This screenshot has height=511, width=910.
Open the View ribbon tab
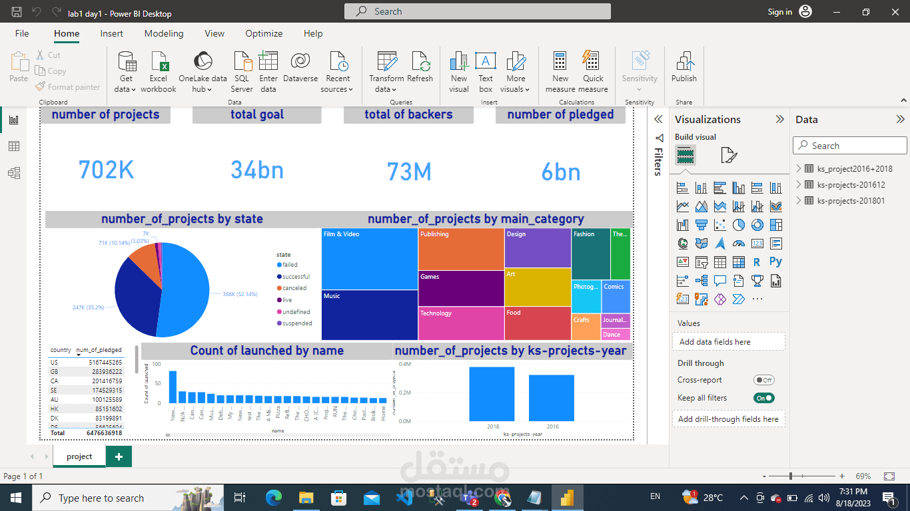pyautogui.click(x=215, y=33)
